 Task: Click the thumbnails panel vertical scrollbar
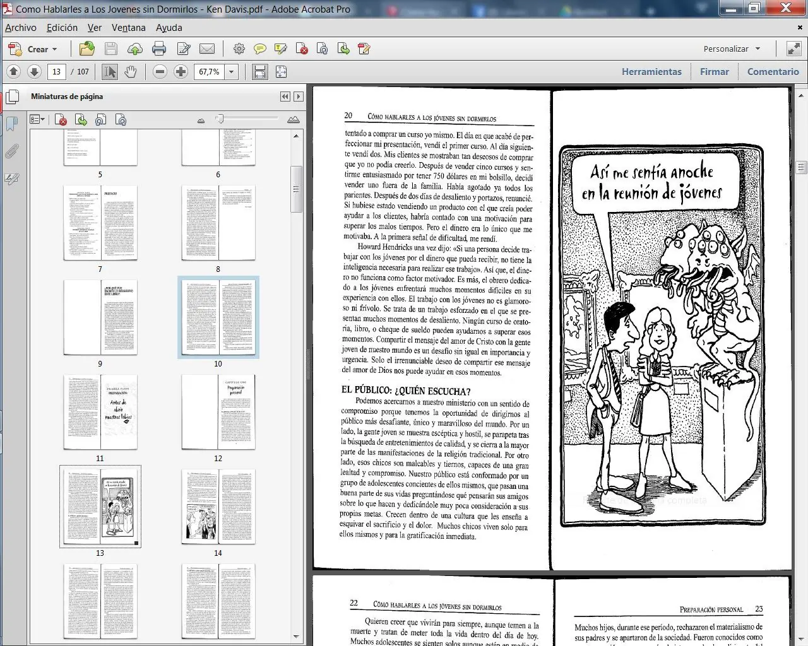click(x=296, y=189)
